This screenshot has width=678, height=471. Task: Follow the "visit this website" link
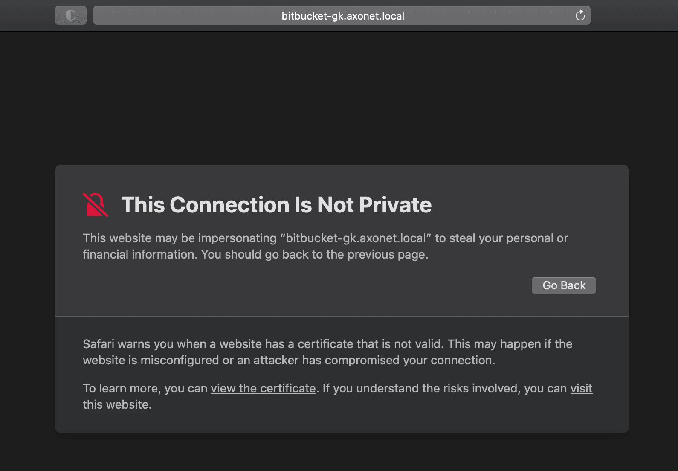(x=581, y=388)
